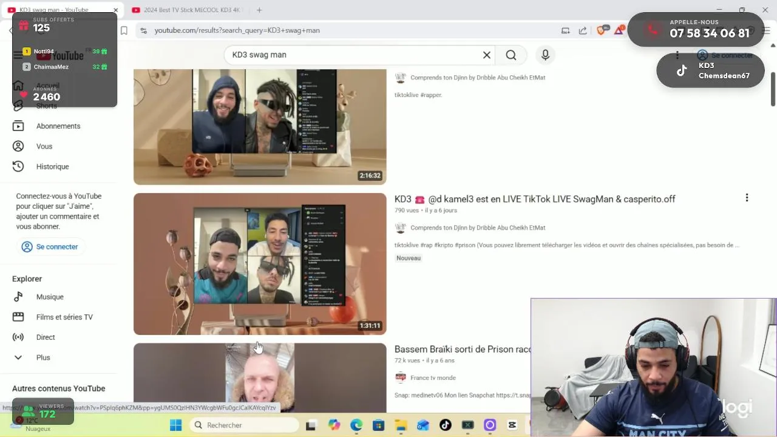Open the Brave Shields lion icon

coord(601,30)
